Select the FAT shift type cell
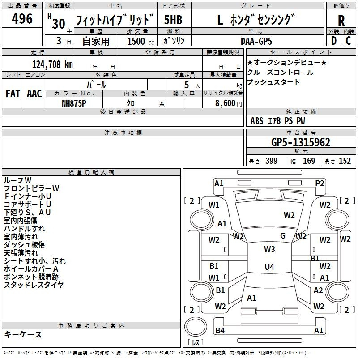Image resolution: width=358 pixels, height=358 pixels. (x=13, y=94)
